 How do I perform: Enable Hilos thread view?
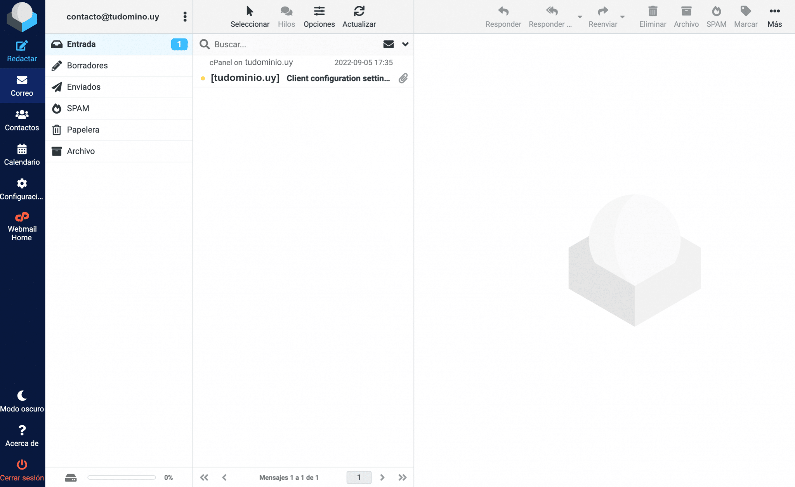click(x=286, y=11)
